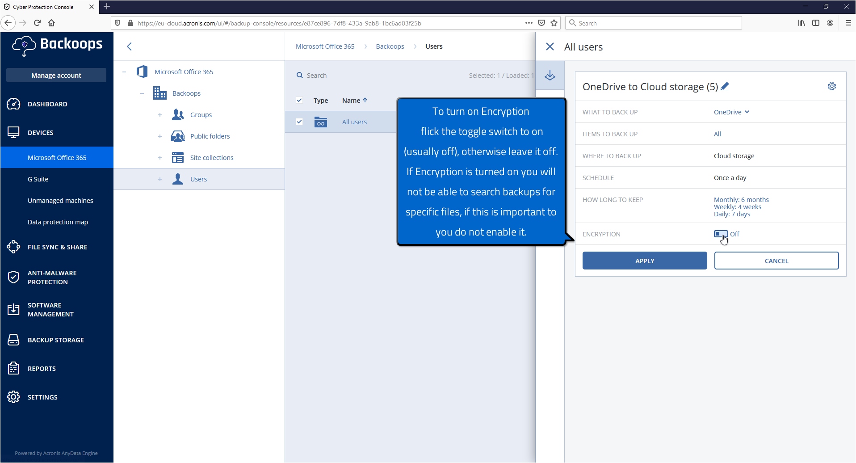Open All users list entry
856x463 pixels.
coord(354,122)
